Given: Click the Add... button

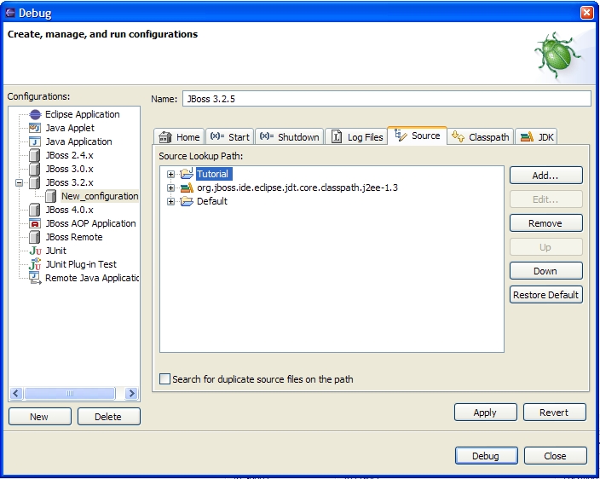Looking at the screenshot, I should 546,176.
